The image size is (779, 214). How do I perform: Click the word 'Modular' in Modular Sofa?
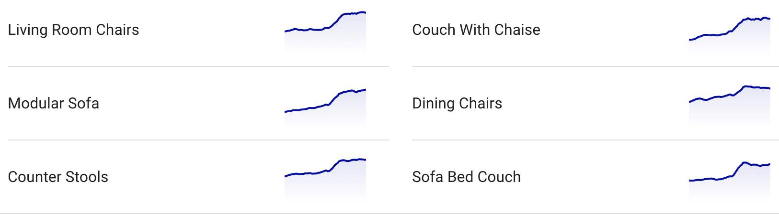point(36,103)
